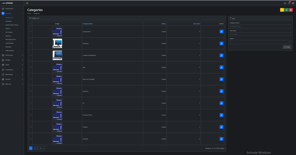The image size is (296, 155).
Task: Click the Laptops & Notebooks thumbnail image
Action: coord(57,55)
